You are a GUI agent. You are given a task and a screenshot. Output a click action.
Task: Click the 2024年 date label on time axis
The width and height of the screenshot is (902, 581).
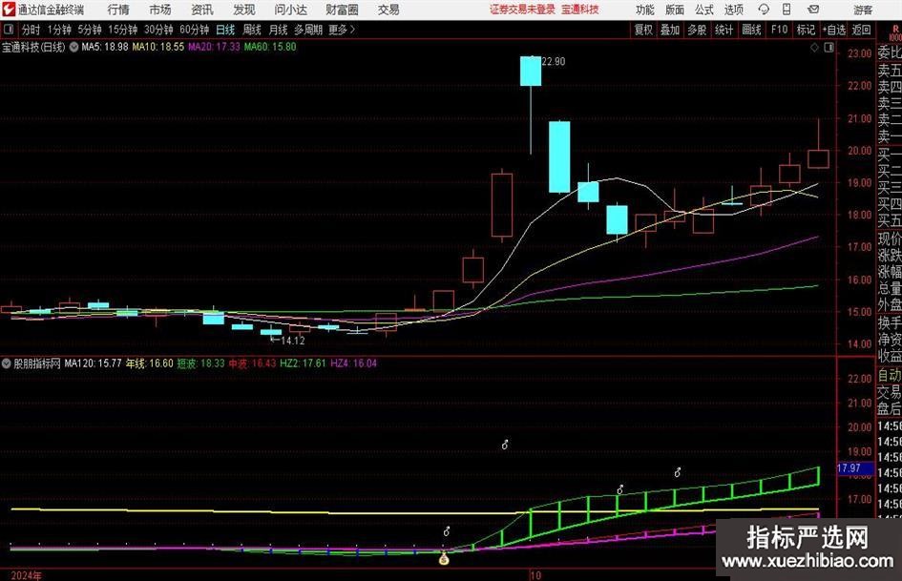[x=26, y=575]
